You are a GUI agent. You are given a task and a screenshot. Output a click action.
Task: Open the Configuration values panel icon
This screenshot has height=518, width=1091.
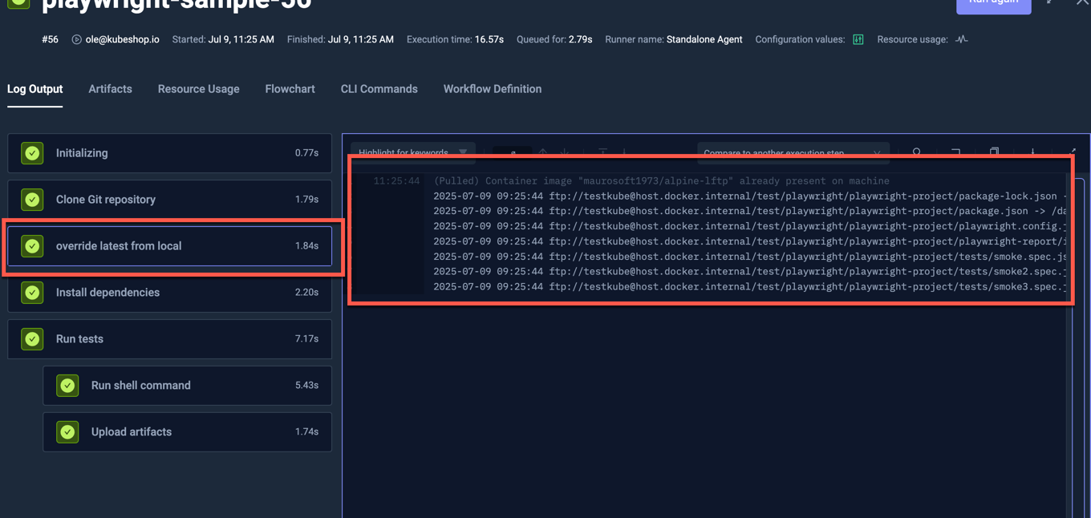click(x=858, y=38)
